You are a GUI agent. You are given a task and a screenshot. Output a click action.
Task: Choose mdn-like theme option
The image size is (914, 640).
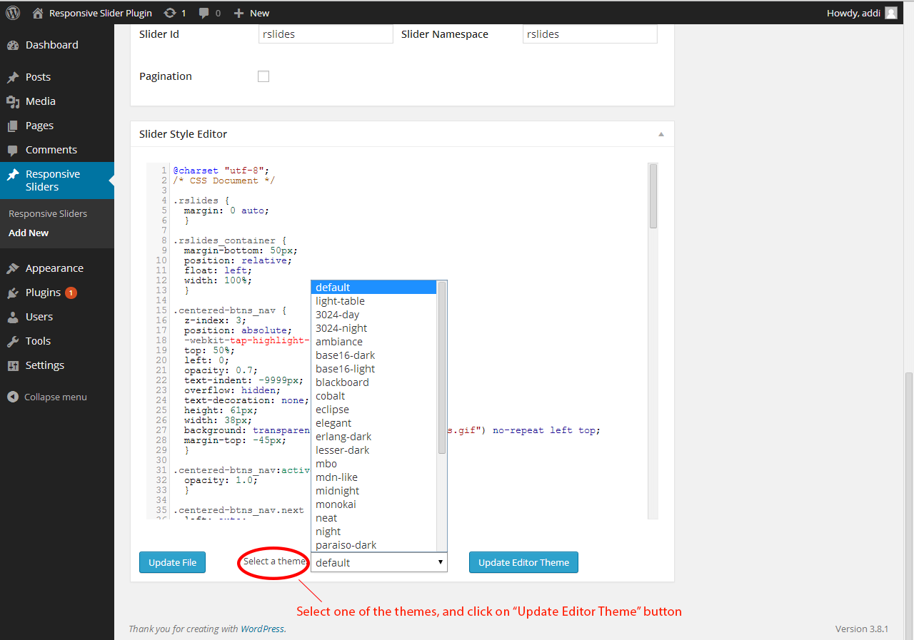coord(373,477)
